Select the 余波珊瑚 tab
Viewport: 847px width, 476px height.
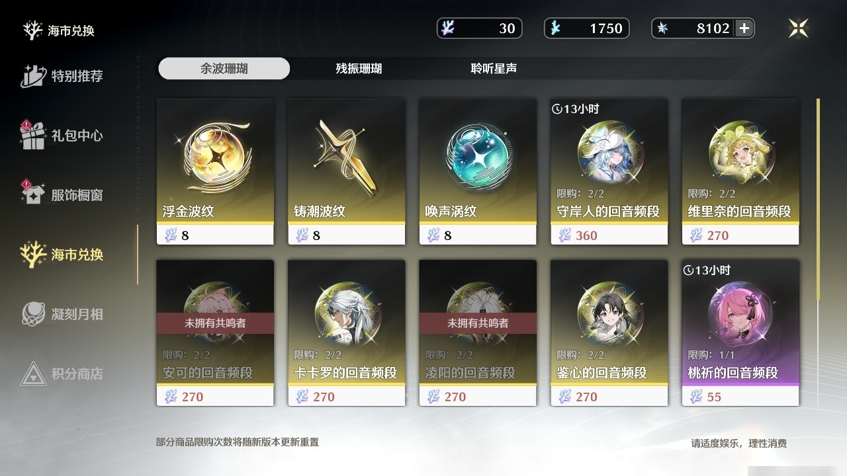[x=224, y=68]
